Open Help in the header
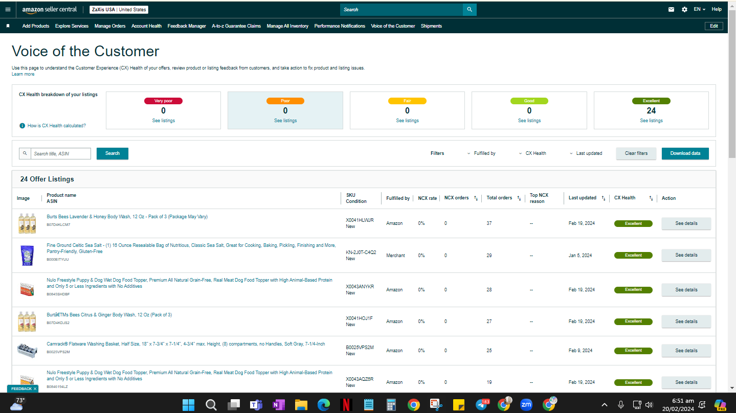 (x=717, y=9)
